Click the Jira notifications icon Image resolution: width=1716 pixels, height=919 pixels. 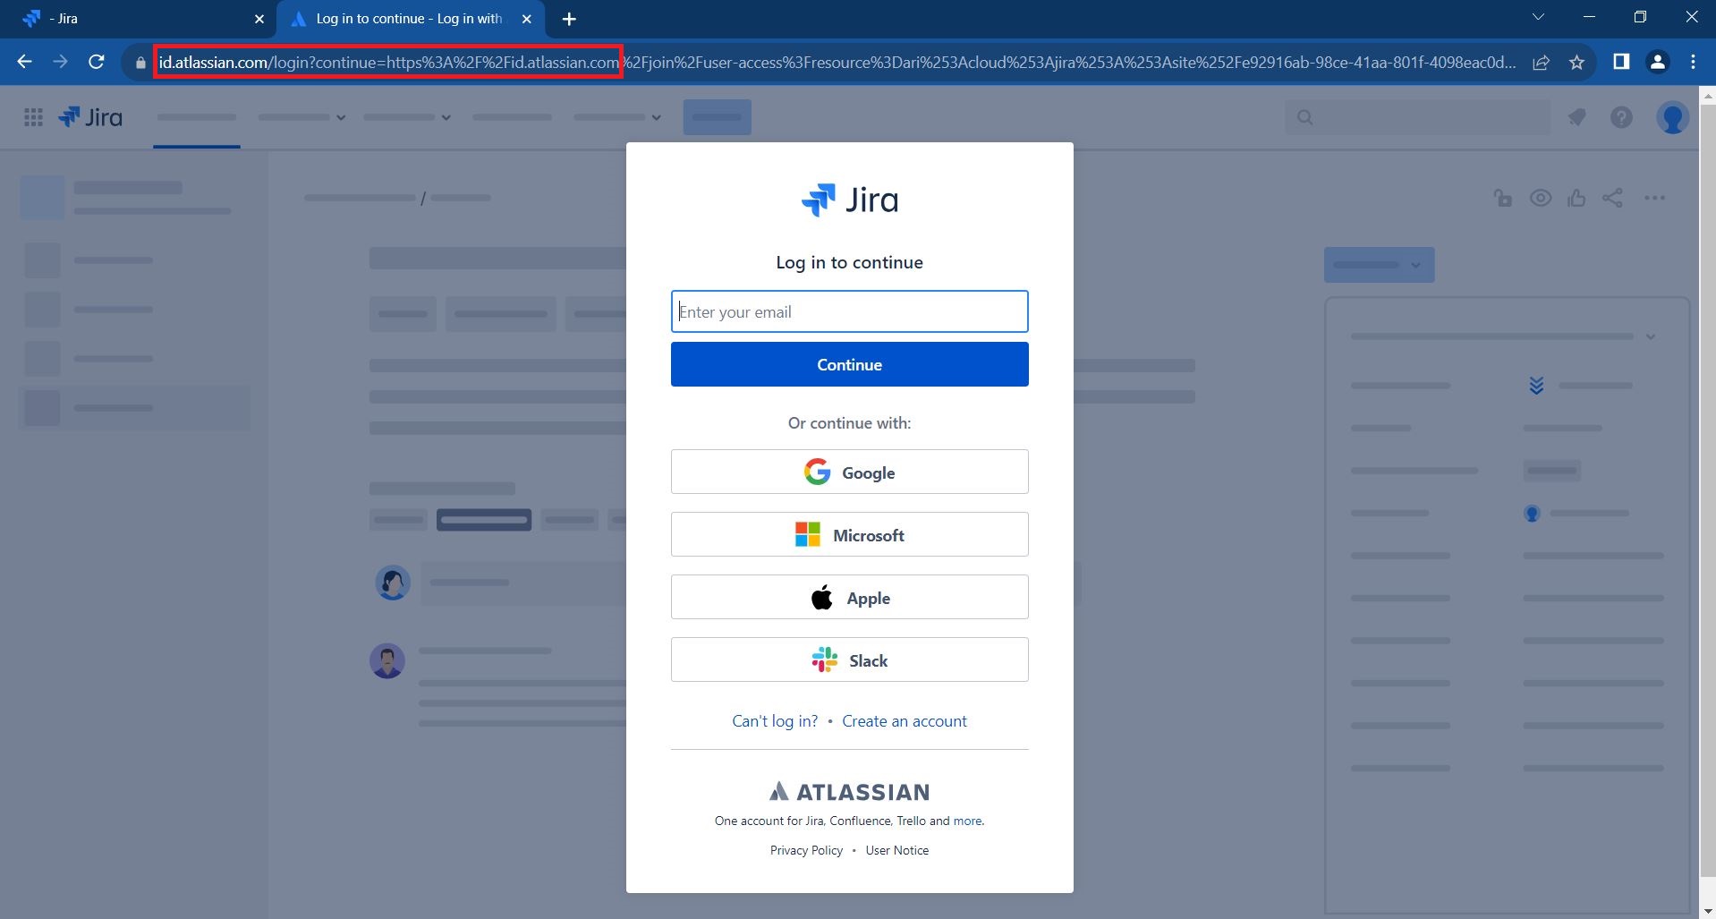(x=1577, y=117)
